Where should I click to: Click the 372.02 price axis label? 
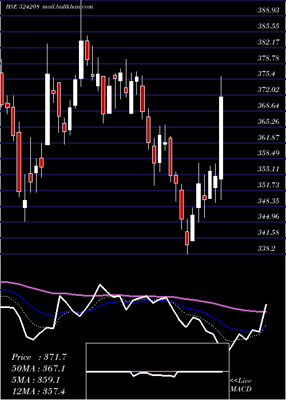[269, 90]
